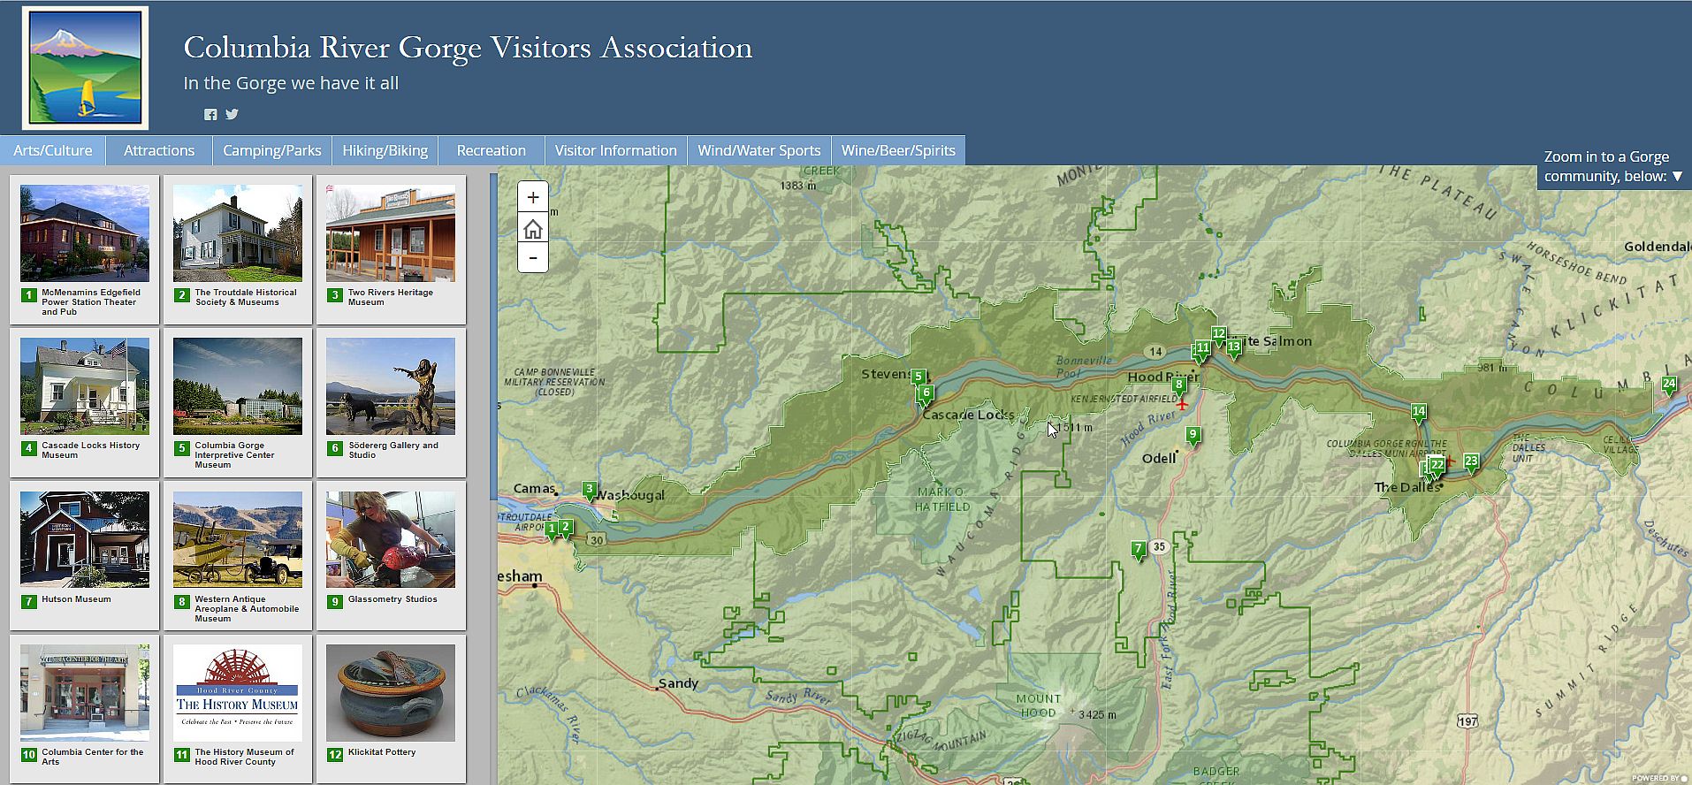This screenshot has height=785, width=1692.
Task: Click map marker 1 near Troutdale Airport
Action: pos(552,530)
